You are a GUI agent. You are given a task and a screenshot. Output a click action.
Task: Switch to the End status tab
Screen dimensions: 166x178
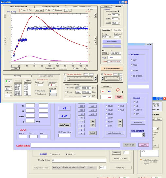pyautogui.click(x=118, y=30)
